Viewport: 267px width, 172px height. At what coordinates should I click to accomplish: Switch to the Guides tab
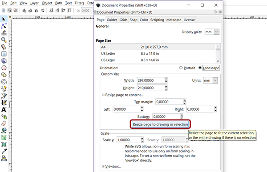coord(112,20)
